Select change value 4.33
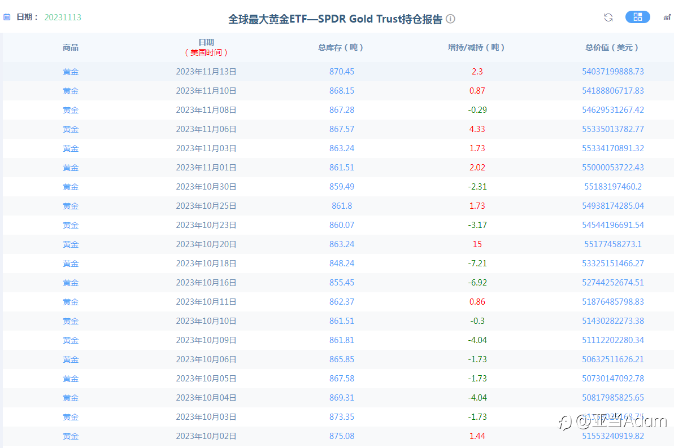The width and height of the screenshot is (674, 448). (477, 129)
